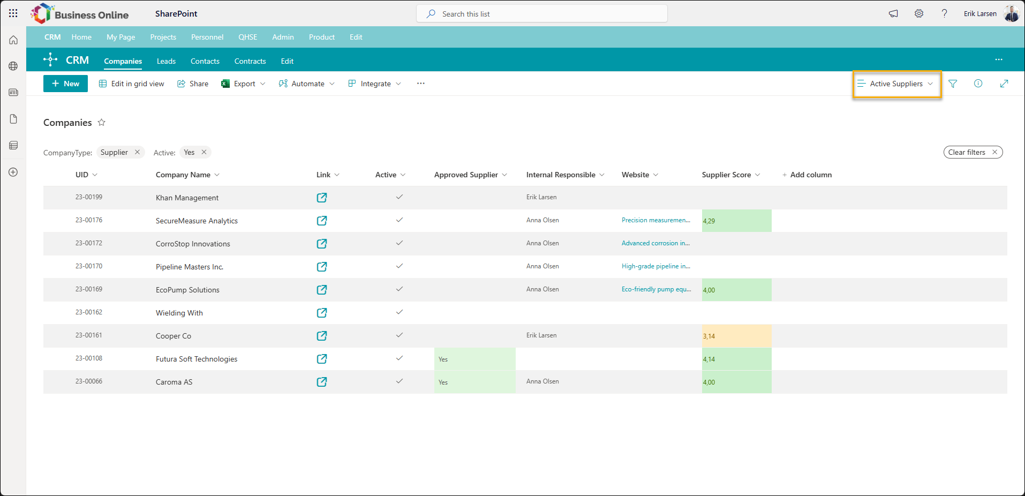The width and height of the screenshot is (1025, 496).
Task: Open the Active Suppliers view dropdown
Action: click(895, 84)
